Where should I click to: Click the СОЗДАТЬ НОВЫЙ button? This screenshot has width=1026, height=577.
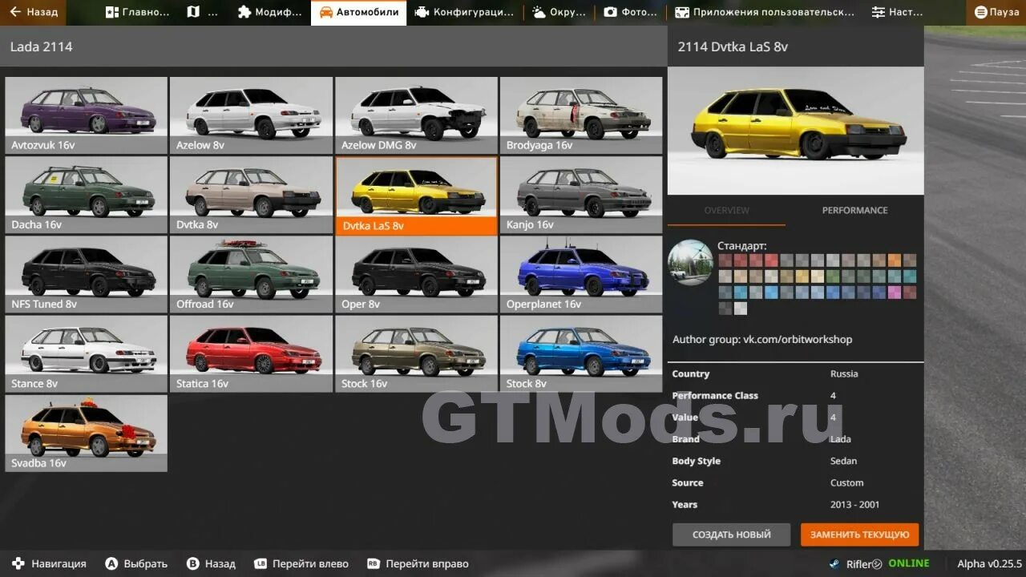[731, 535]
